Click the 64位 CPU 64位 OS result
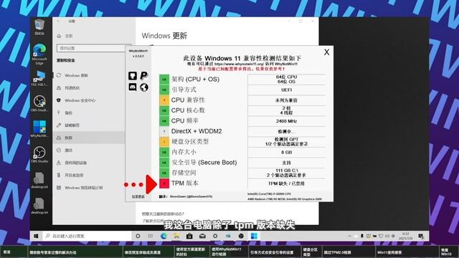The image size is (459, 258). tap(287, 80)
